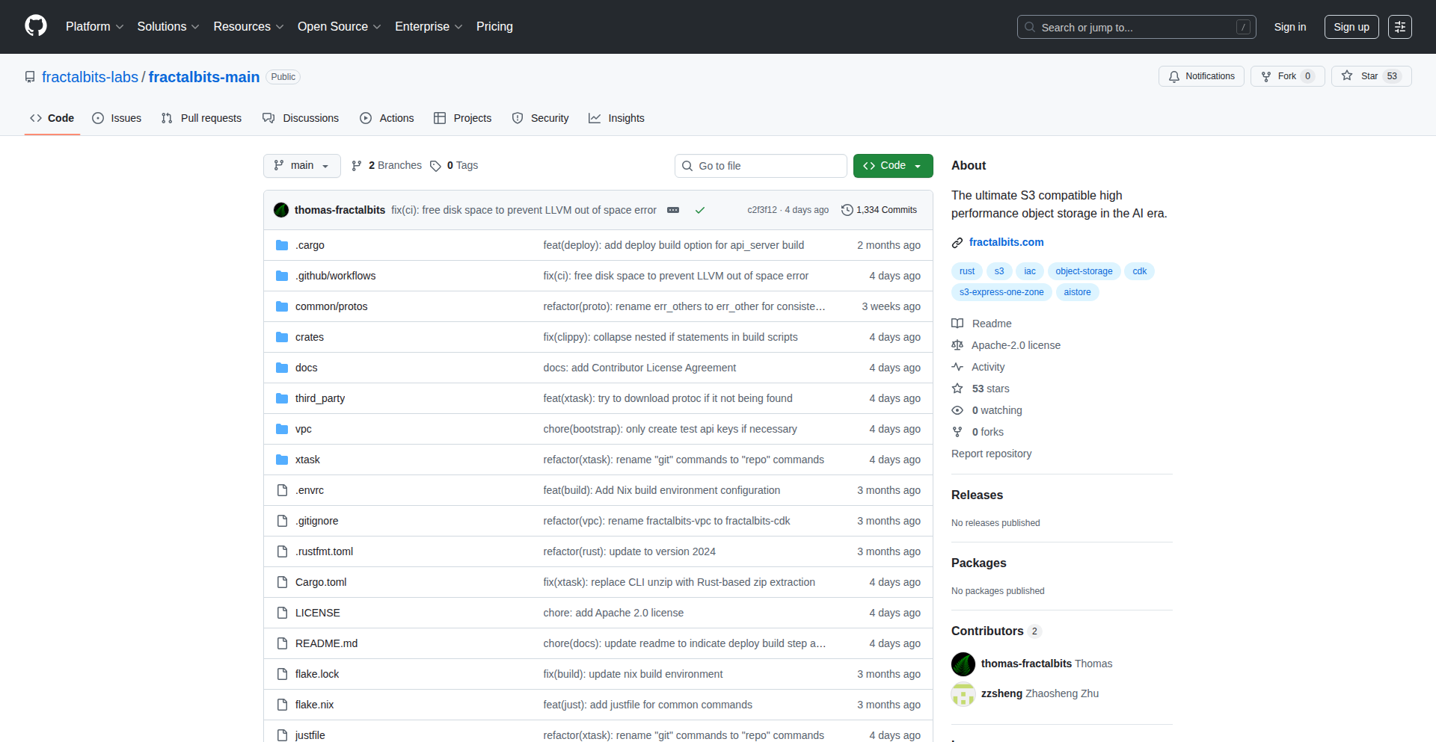Switch to the Issues tab
The height and width of the screenshot is (742, 1436).
[117, 118]
